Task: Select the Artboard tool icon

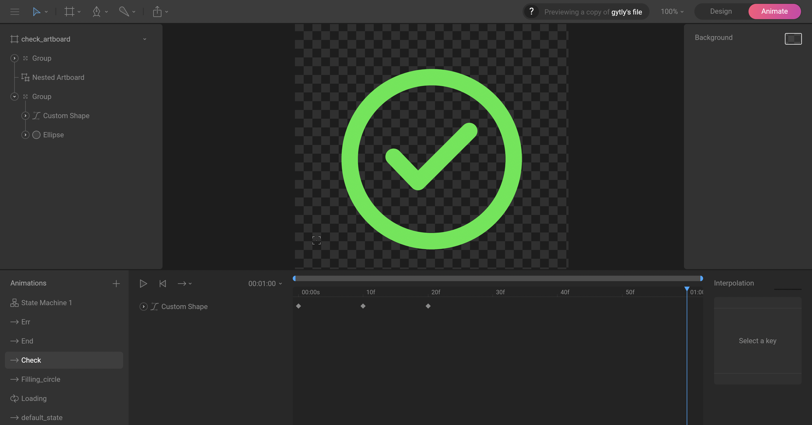Action: click(69, 12)
